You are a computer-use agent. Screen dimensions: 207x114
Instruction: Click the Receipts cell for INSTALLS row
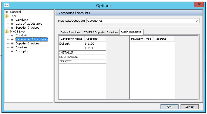coord(95,52)
